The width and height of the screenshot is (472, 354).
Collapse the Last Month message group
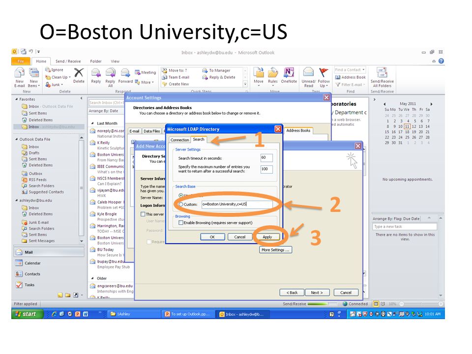click(x=92, y=123)
